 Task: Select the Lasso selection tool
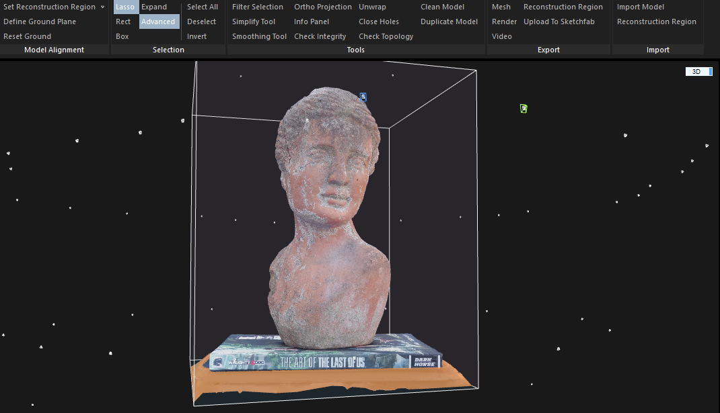pyautogui.click(x=125, y=7)
